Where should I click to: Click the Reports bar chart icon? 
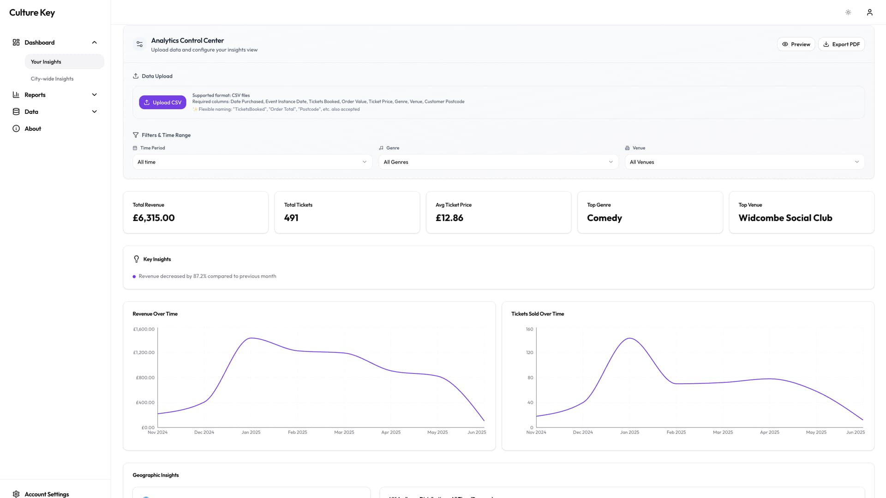[16, 95]
